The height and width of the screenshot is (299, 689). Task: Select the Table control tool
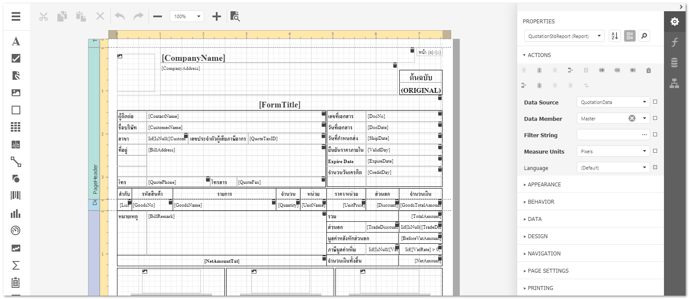coord(16,127)
